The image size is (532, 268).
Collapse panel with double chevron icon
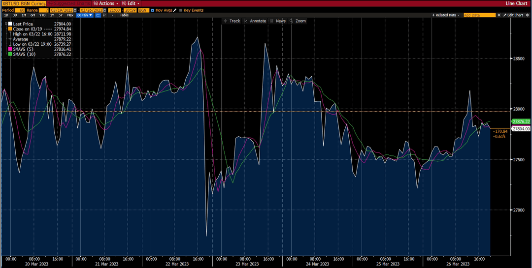pos(499,15)
